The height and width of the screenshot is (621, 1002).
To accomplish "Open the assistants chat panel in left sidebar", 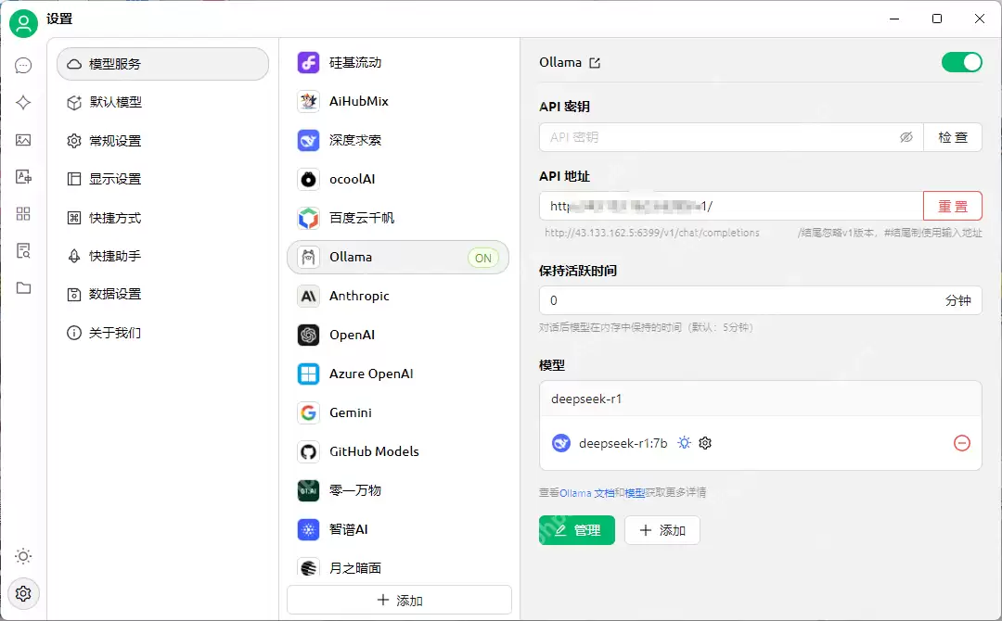I will pyautogui.click(x=23, y=65).
